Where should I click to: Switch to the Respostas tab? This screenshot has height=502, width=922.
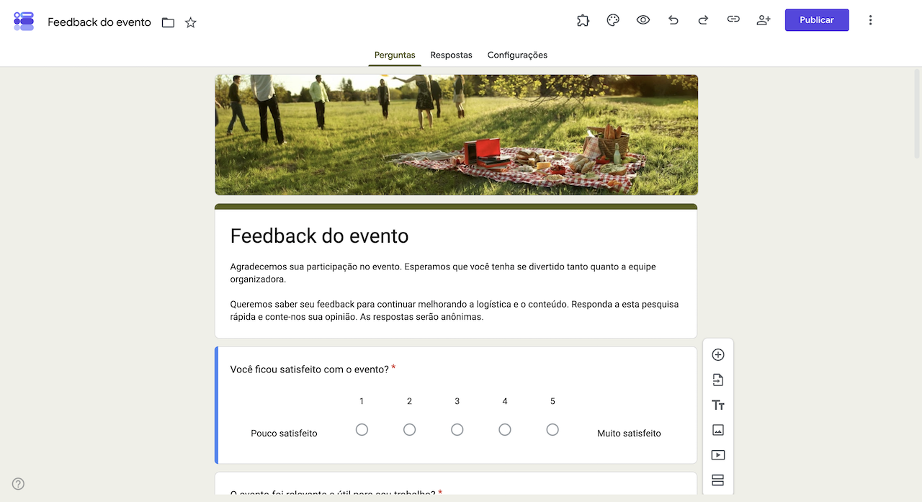point(452,55)
